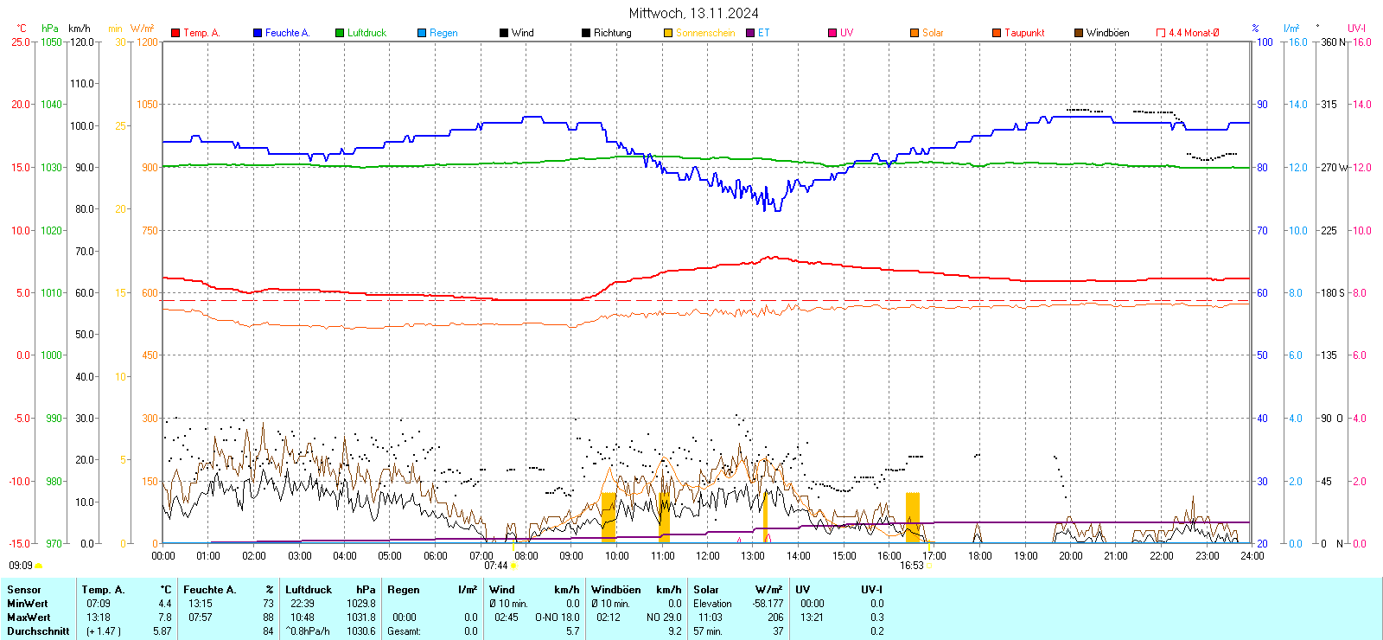1383x640 pixels.
Task: Click the day length sun icon beside 09:09
Action: (38, 566)
